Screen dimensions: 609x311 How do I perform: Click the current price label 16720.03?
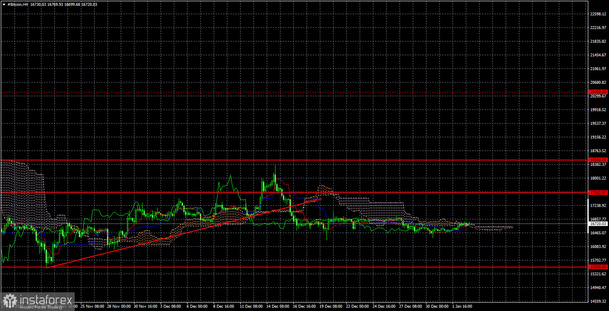598,224
